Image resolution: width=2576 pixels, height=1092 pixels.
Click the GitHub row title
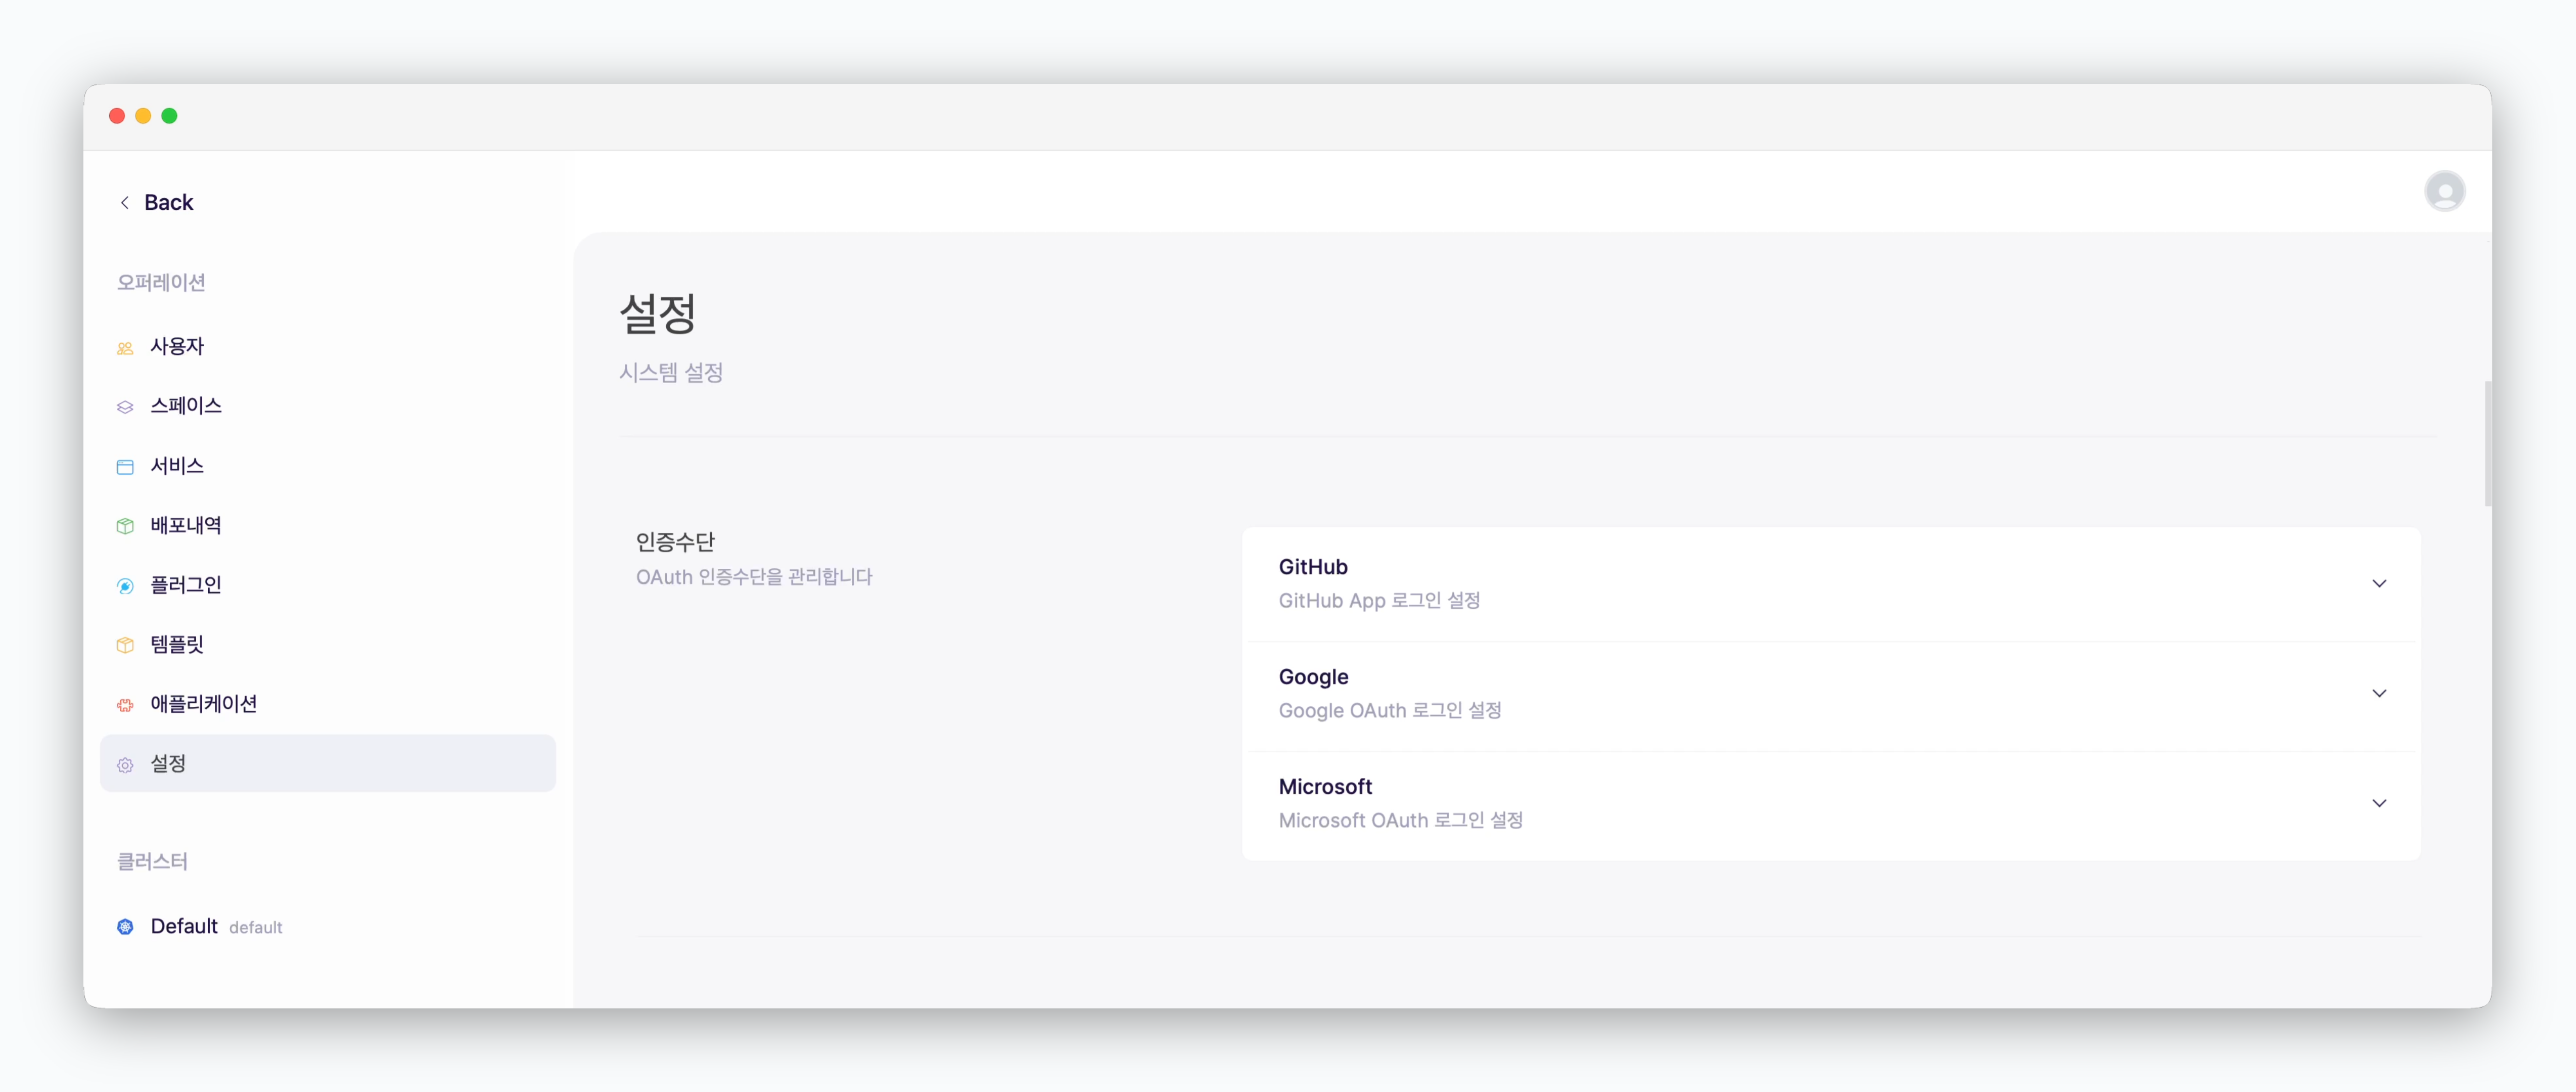(1313, 567)
